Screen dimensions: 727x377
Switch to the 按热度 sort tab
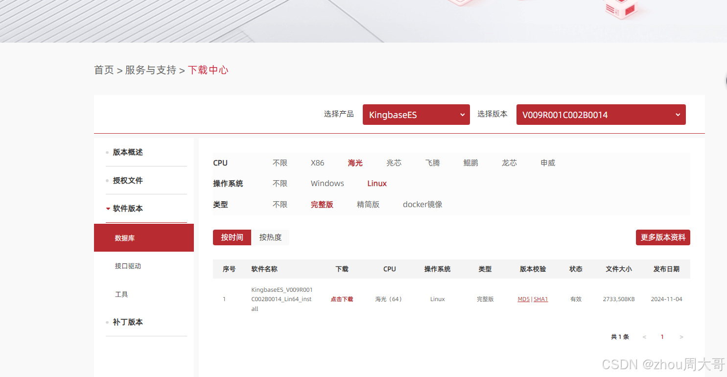coord(270,237)
